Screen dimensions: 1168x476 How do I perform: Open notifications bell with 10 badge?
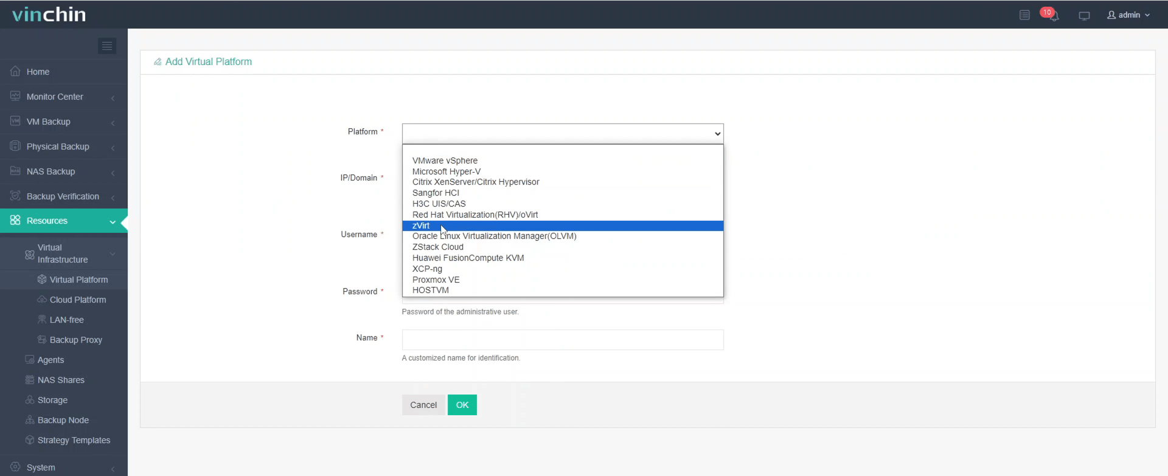point(1051,14)
